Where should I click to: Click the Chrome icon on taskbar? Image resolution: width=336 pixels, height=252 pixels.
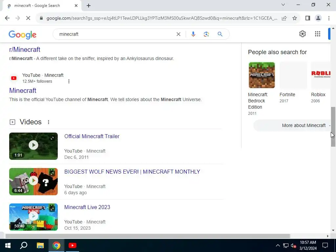56,245
